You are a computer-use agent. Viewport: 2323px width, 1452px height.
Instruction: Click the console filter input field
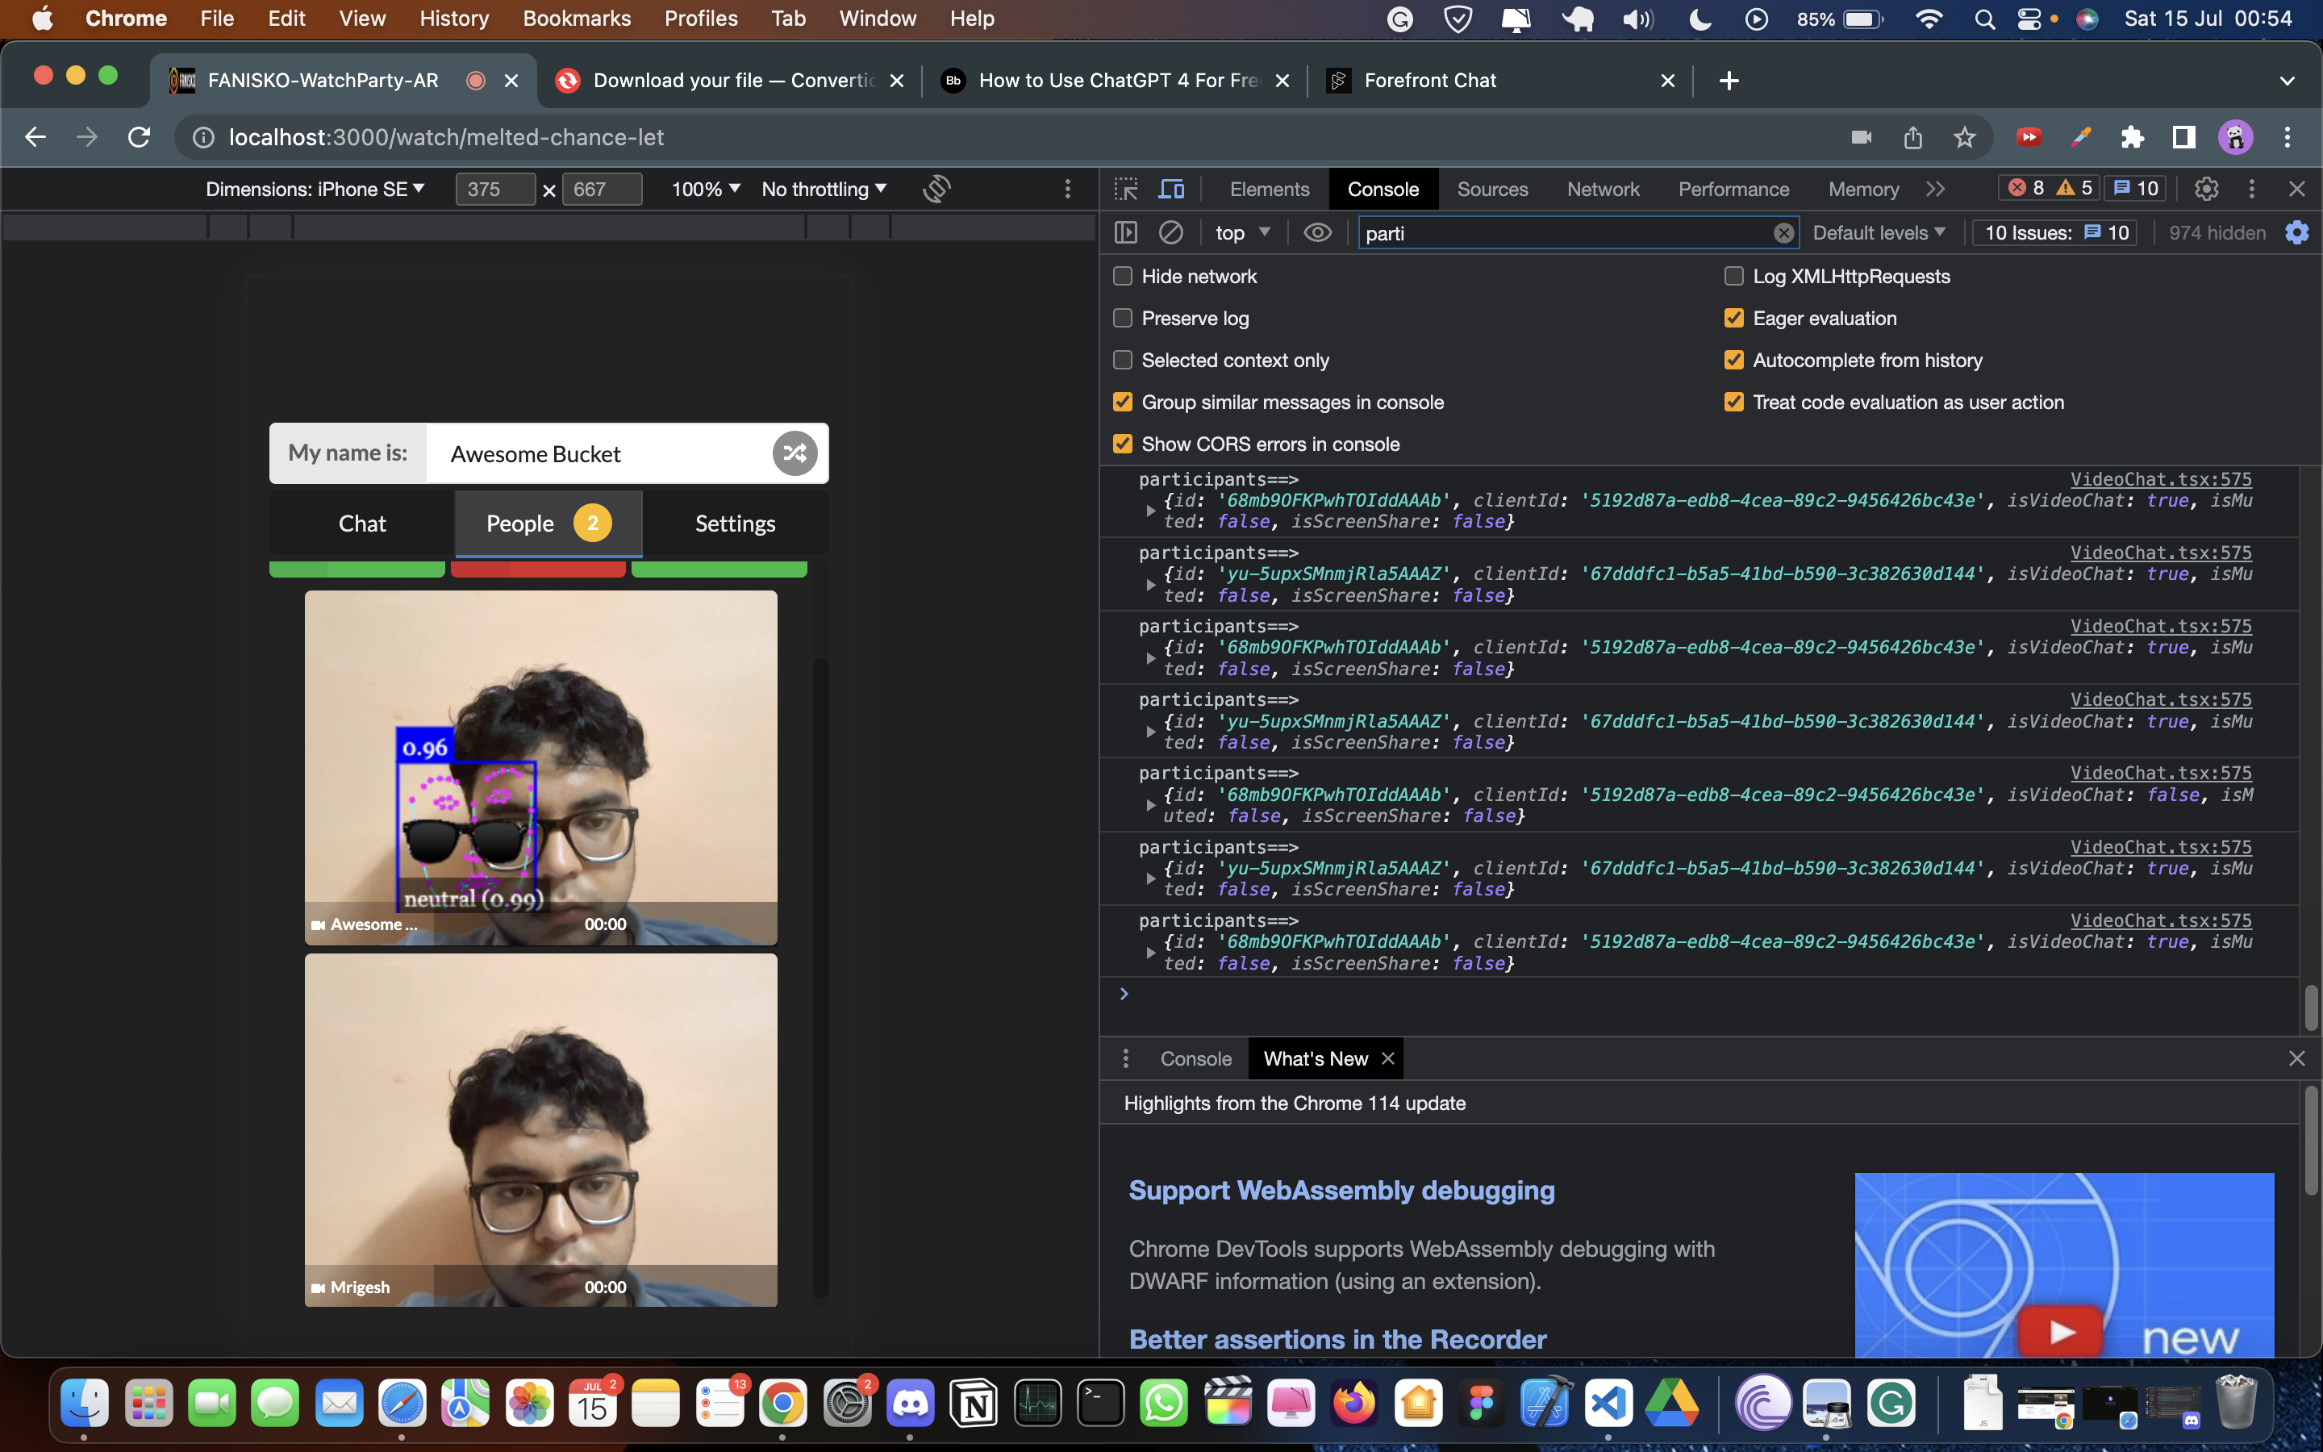tap(1565, 232)
